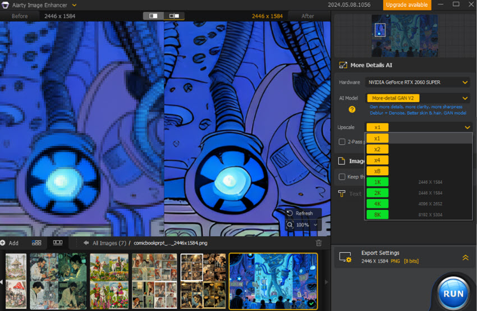Enable the 2-Pass checkbox
The width and height of the screenshot is (477, 311).
click(342, 142)
